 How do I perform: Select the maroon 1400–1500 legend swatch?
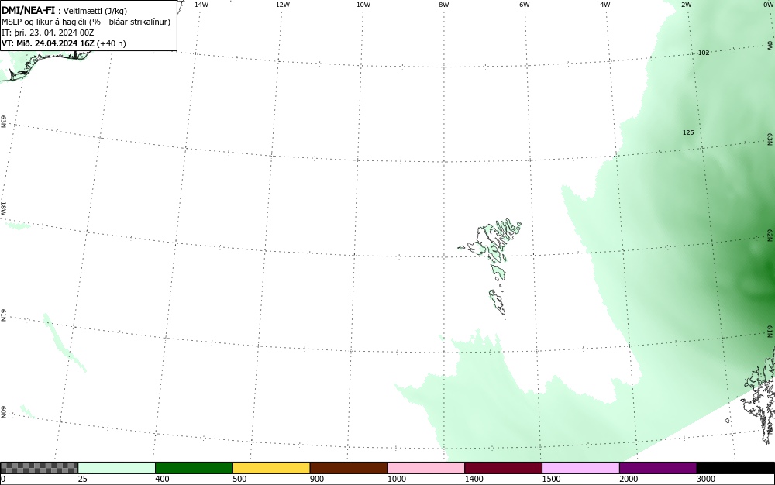coord(503,468)
